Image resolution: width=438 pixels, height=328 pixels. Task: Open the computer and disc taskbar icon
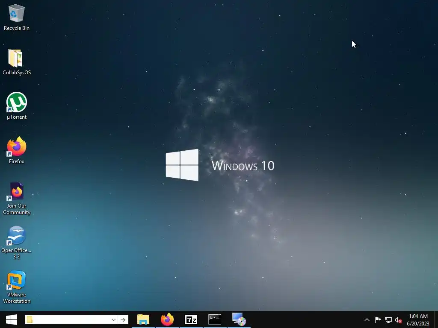pos(239,319)
